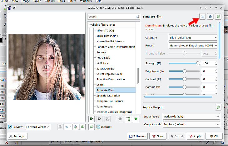Click the zoom in magnifier below preview
228x146 pixels.
(x=76, y=127)
